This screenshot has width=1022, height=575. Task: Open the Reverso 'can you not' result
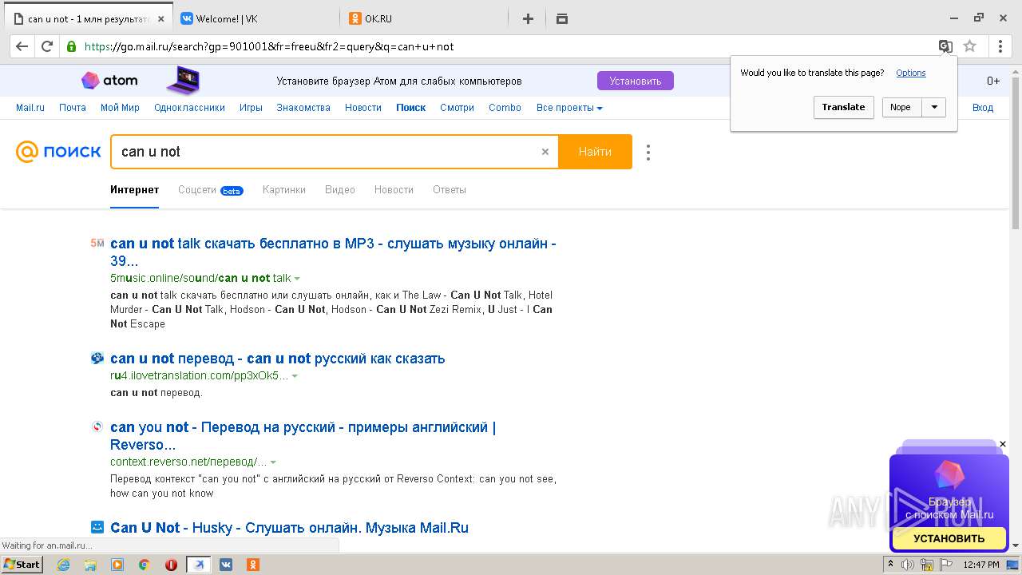pyautogui.click(x=303, y=436)
